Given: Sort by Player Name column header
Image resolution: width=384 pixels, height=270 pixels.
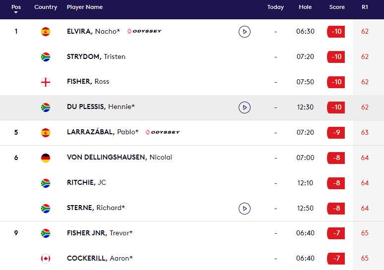Looking at the screenshot, I should (85, 7).
